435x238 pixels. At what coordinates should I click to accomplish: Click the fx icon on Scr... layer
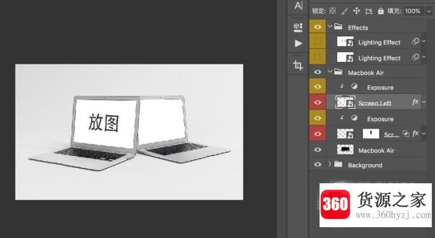click(415, 134)
